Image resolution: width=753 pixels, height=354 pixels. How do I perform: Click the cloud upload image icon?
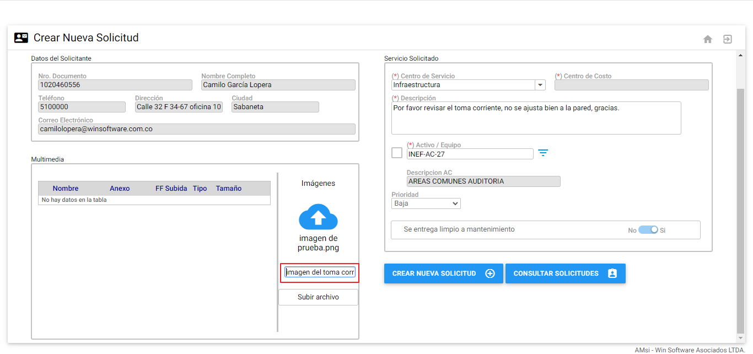(x=318, y=217)
